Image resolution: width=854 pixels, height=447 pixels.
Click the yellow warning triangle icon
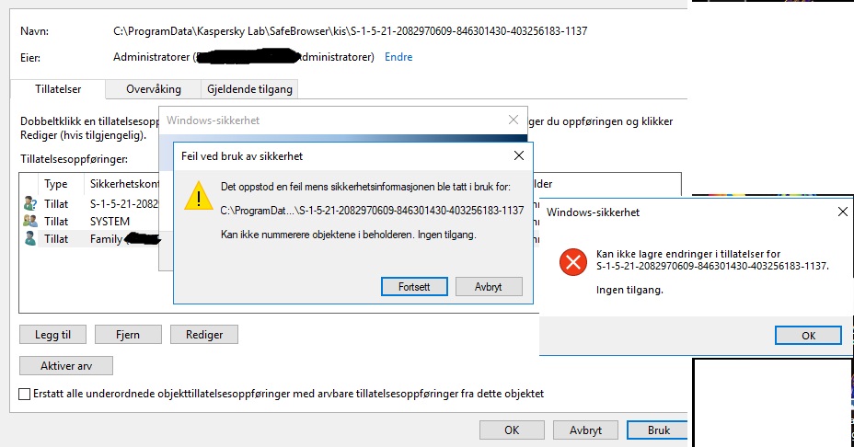(x=199, y=196)
